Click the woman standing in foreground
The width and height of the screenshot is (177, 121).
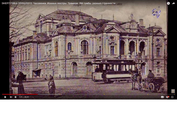[x=52, y=86]
